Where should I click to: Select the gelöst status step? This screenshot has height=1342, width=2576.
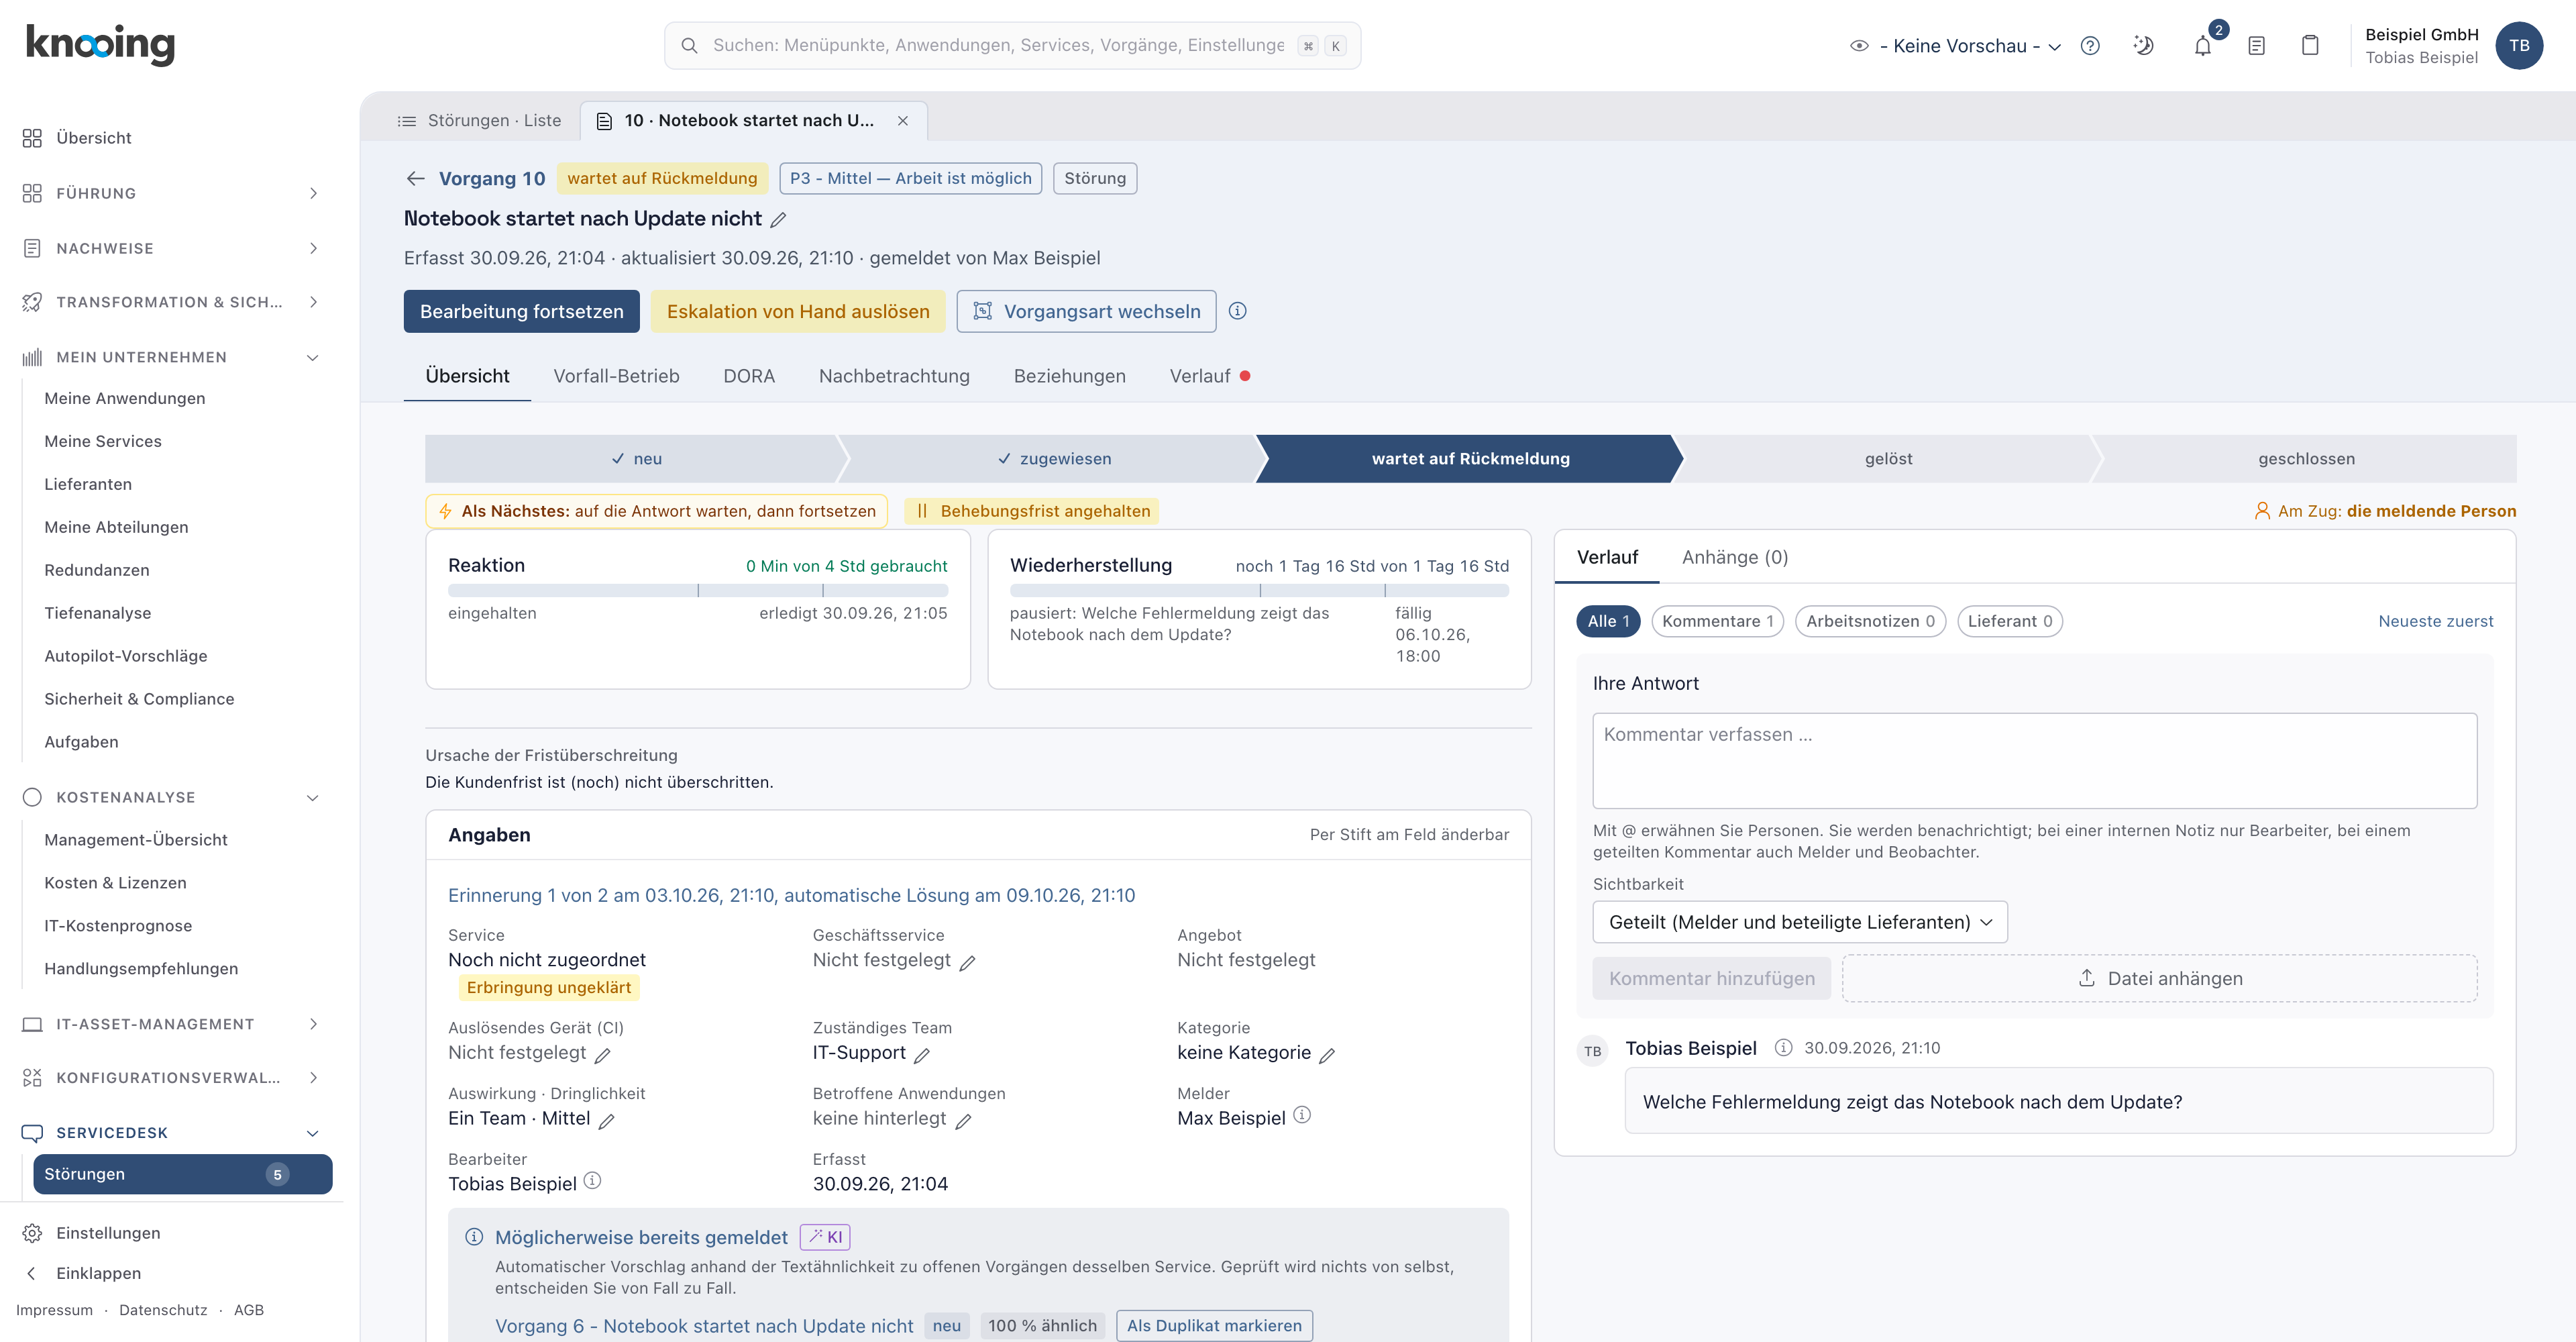1888,459
